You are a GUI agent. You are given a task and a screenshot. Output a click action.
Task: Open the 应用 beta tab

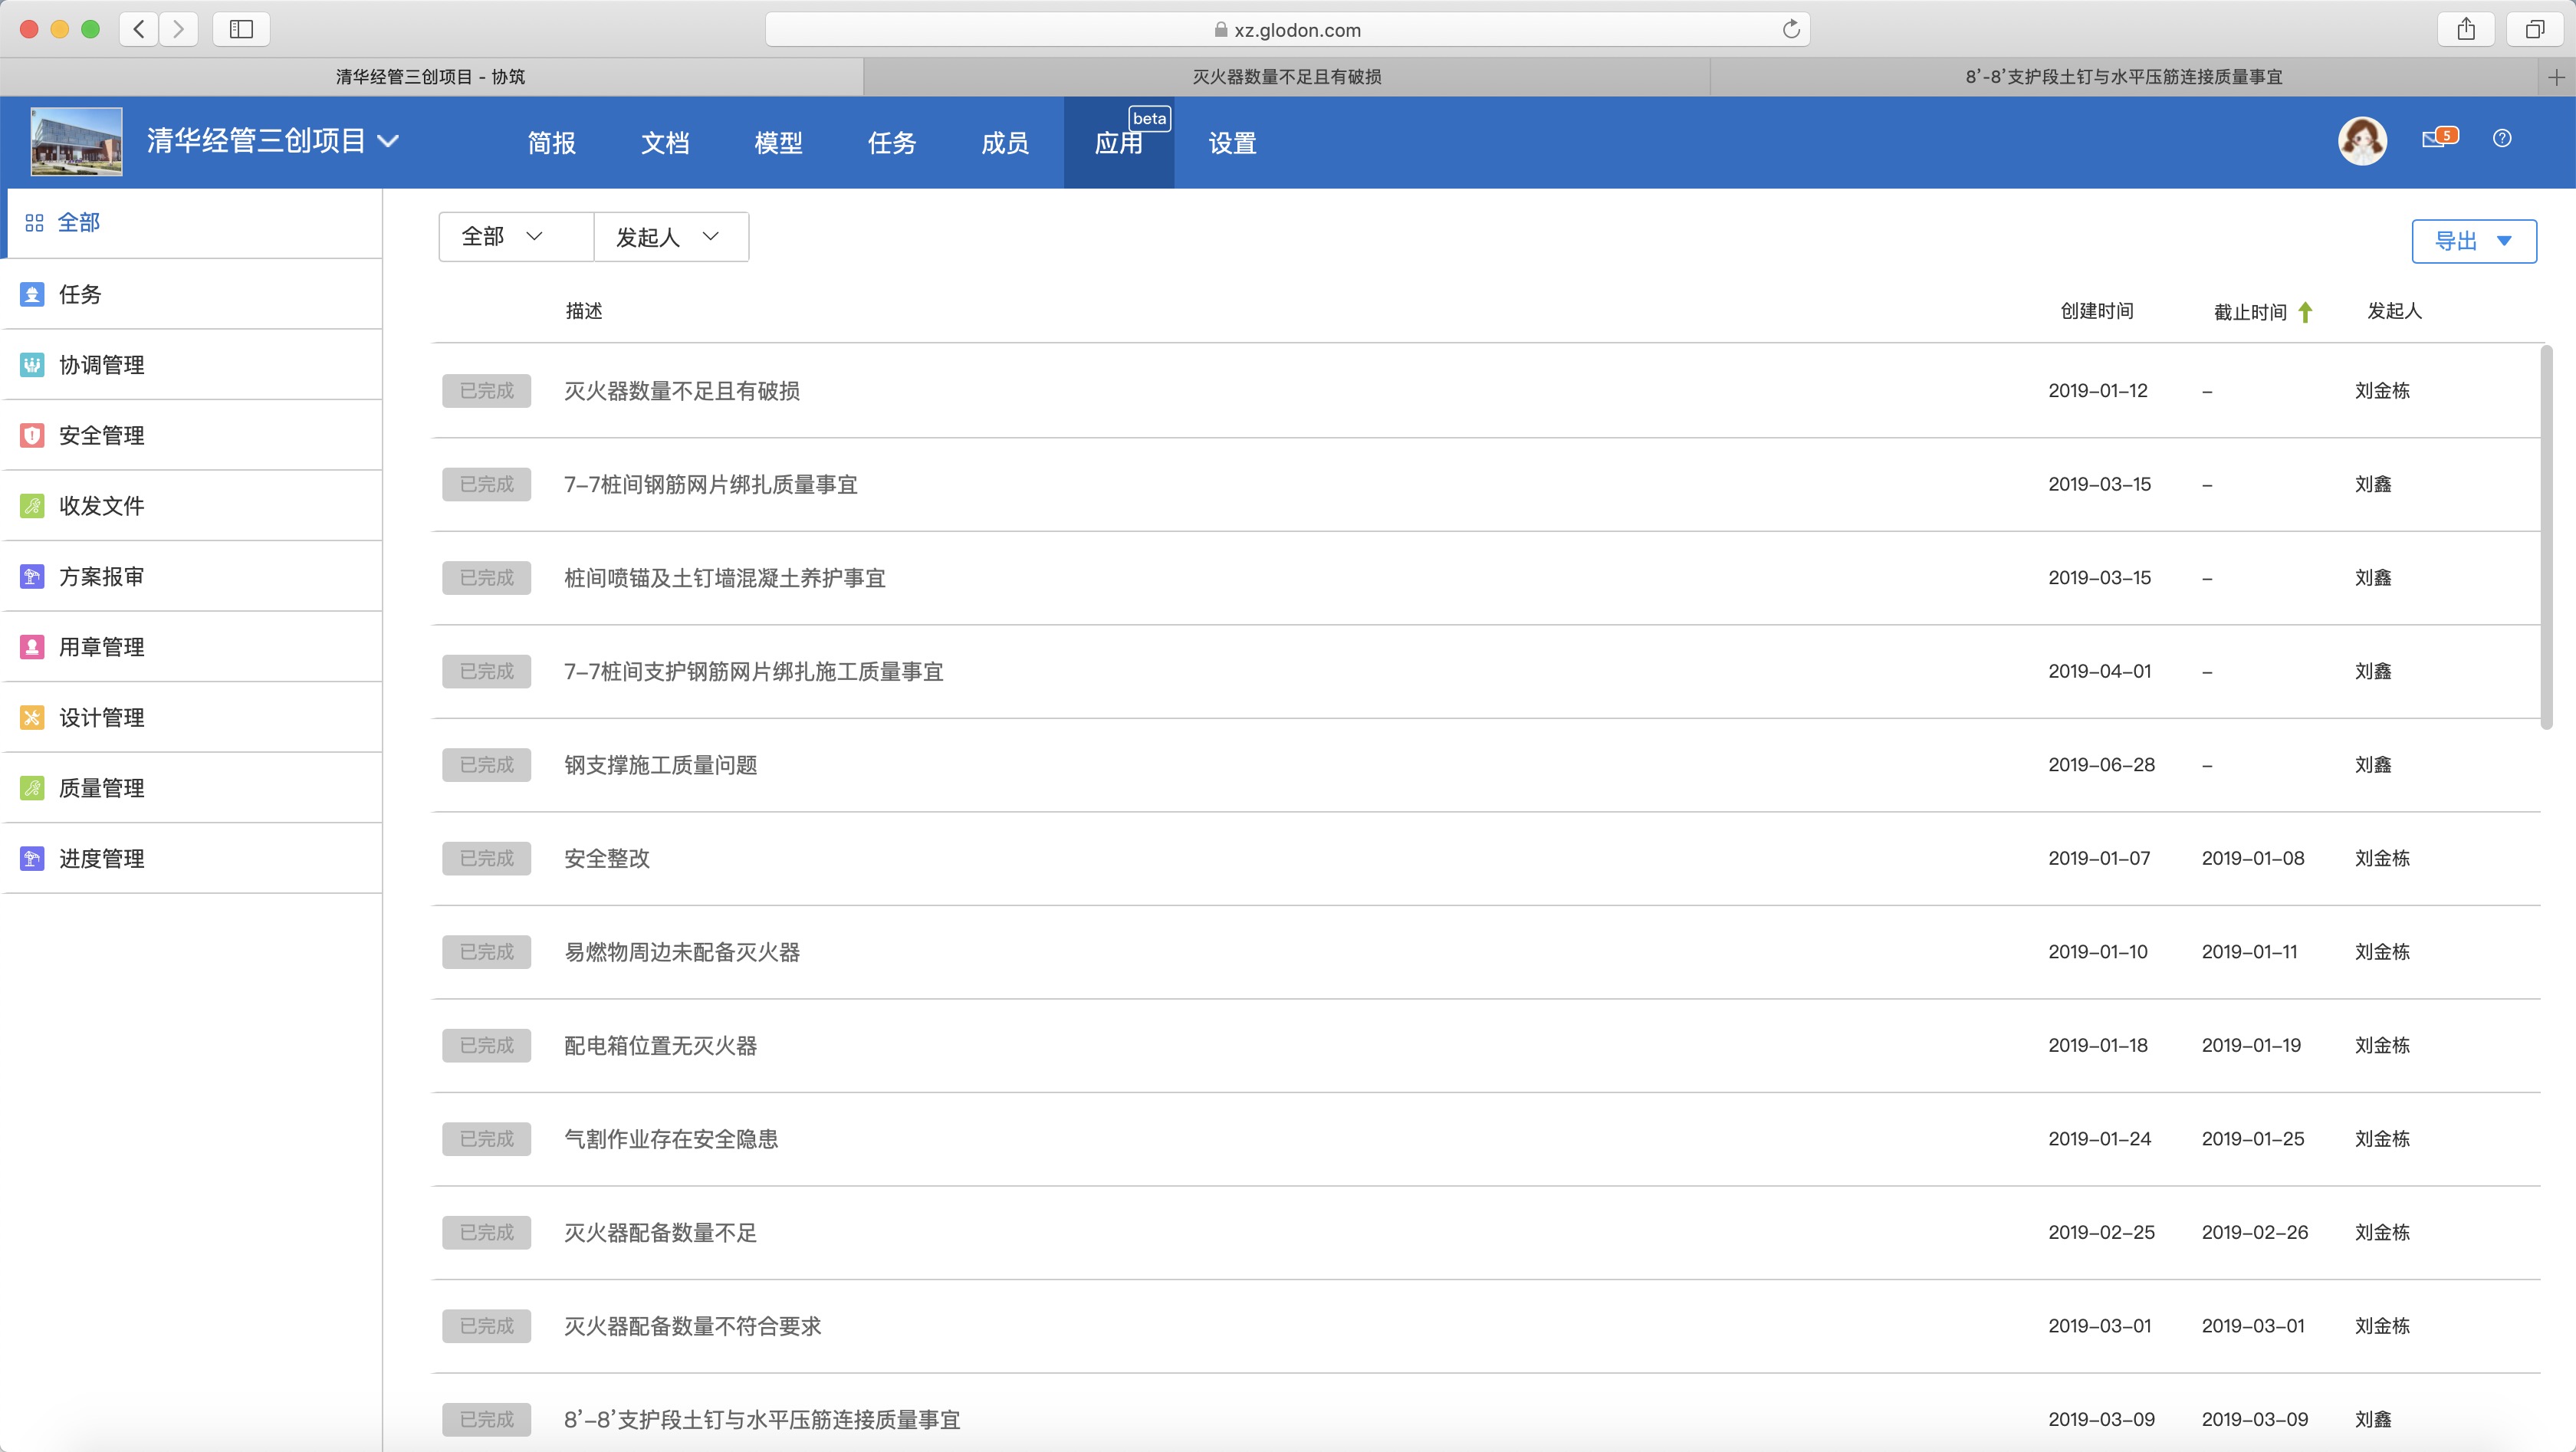(1119, 142)
